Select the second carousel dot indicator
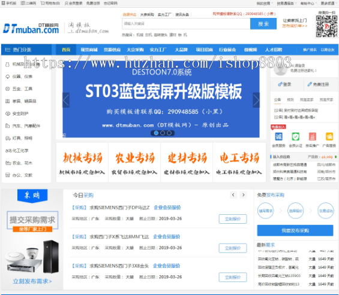Screen dimensions: 339x295 [x=163, y=133]
